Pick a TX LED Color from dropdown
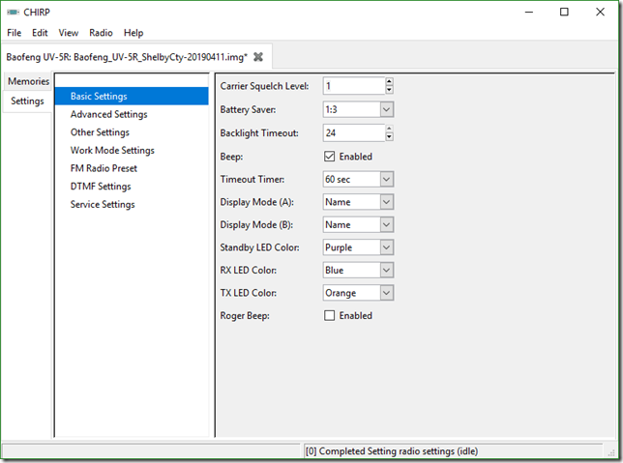Viewport: 623px width, 463px height. point(386,293)
